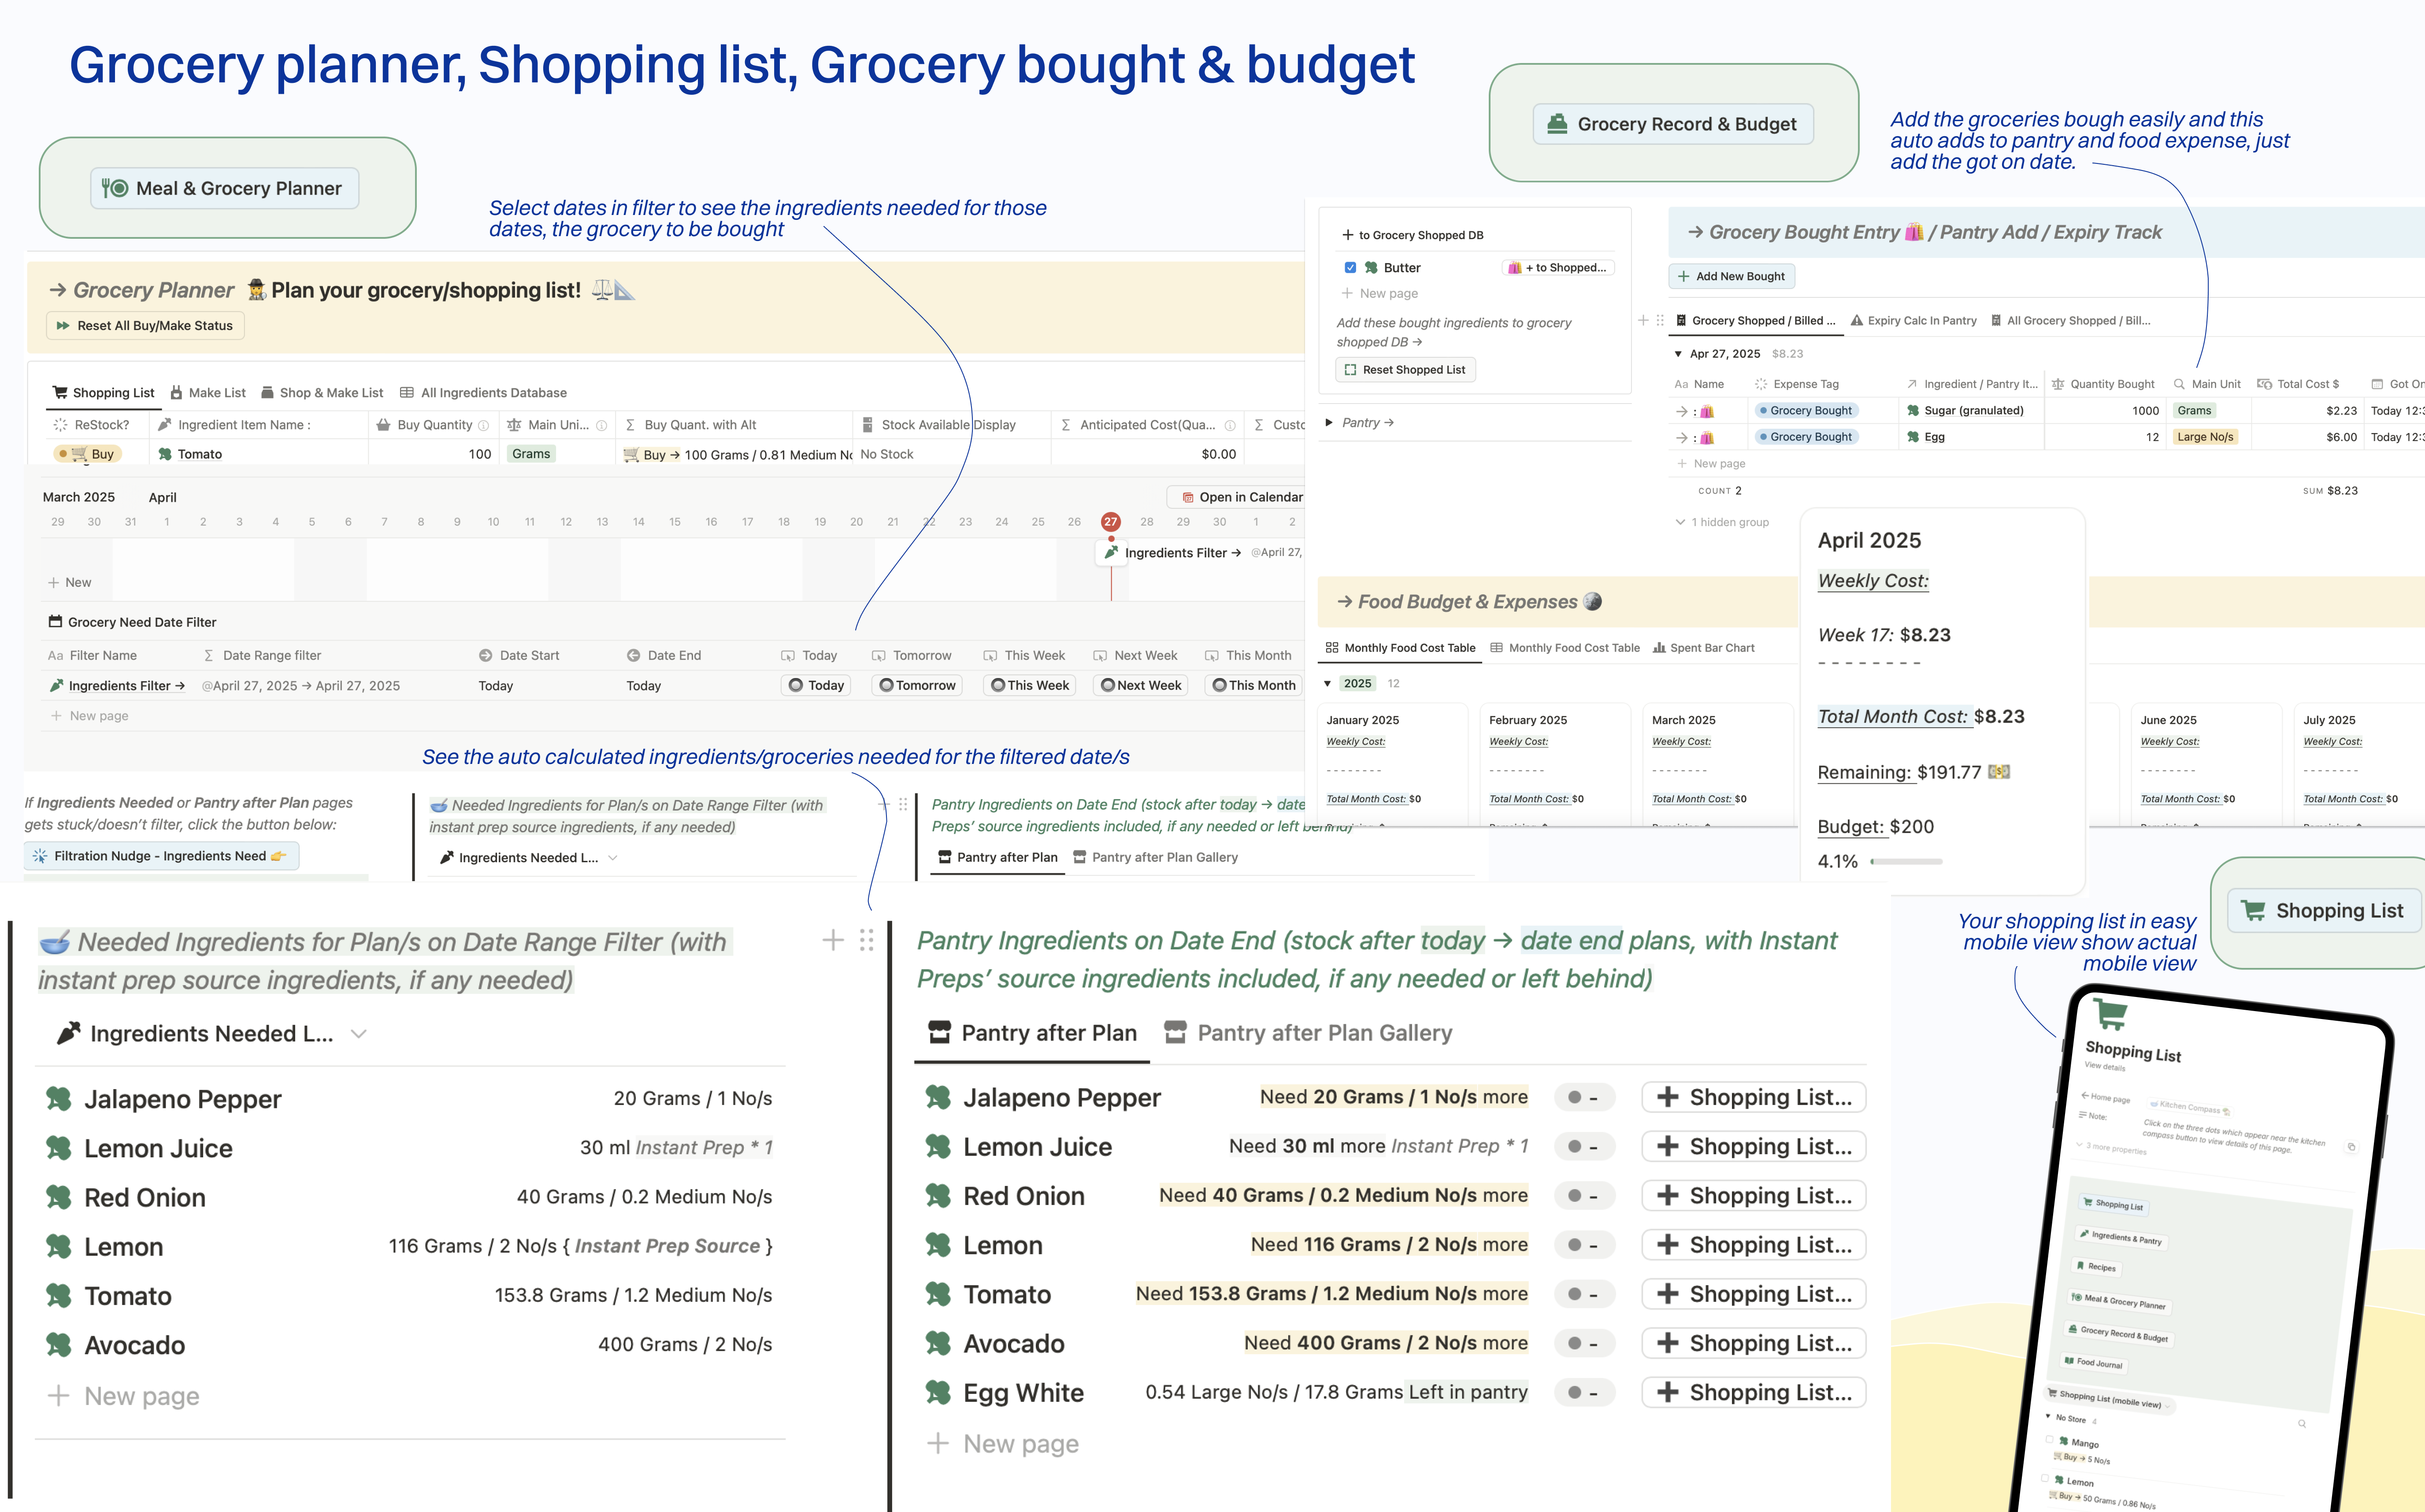Click Grocery Bought tag for Sugar row
The height and width of the screenshot is (1512, 2425).
[1806, 411]
